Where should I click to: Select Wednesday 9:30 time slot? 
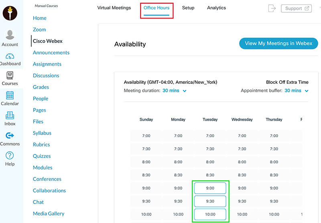[x=242, y=201]
